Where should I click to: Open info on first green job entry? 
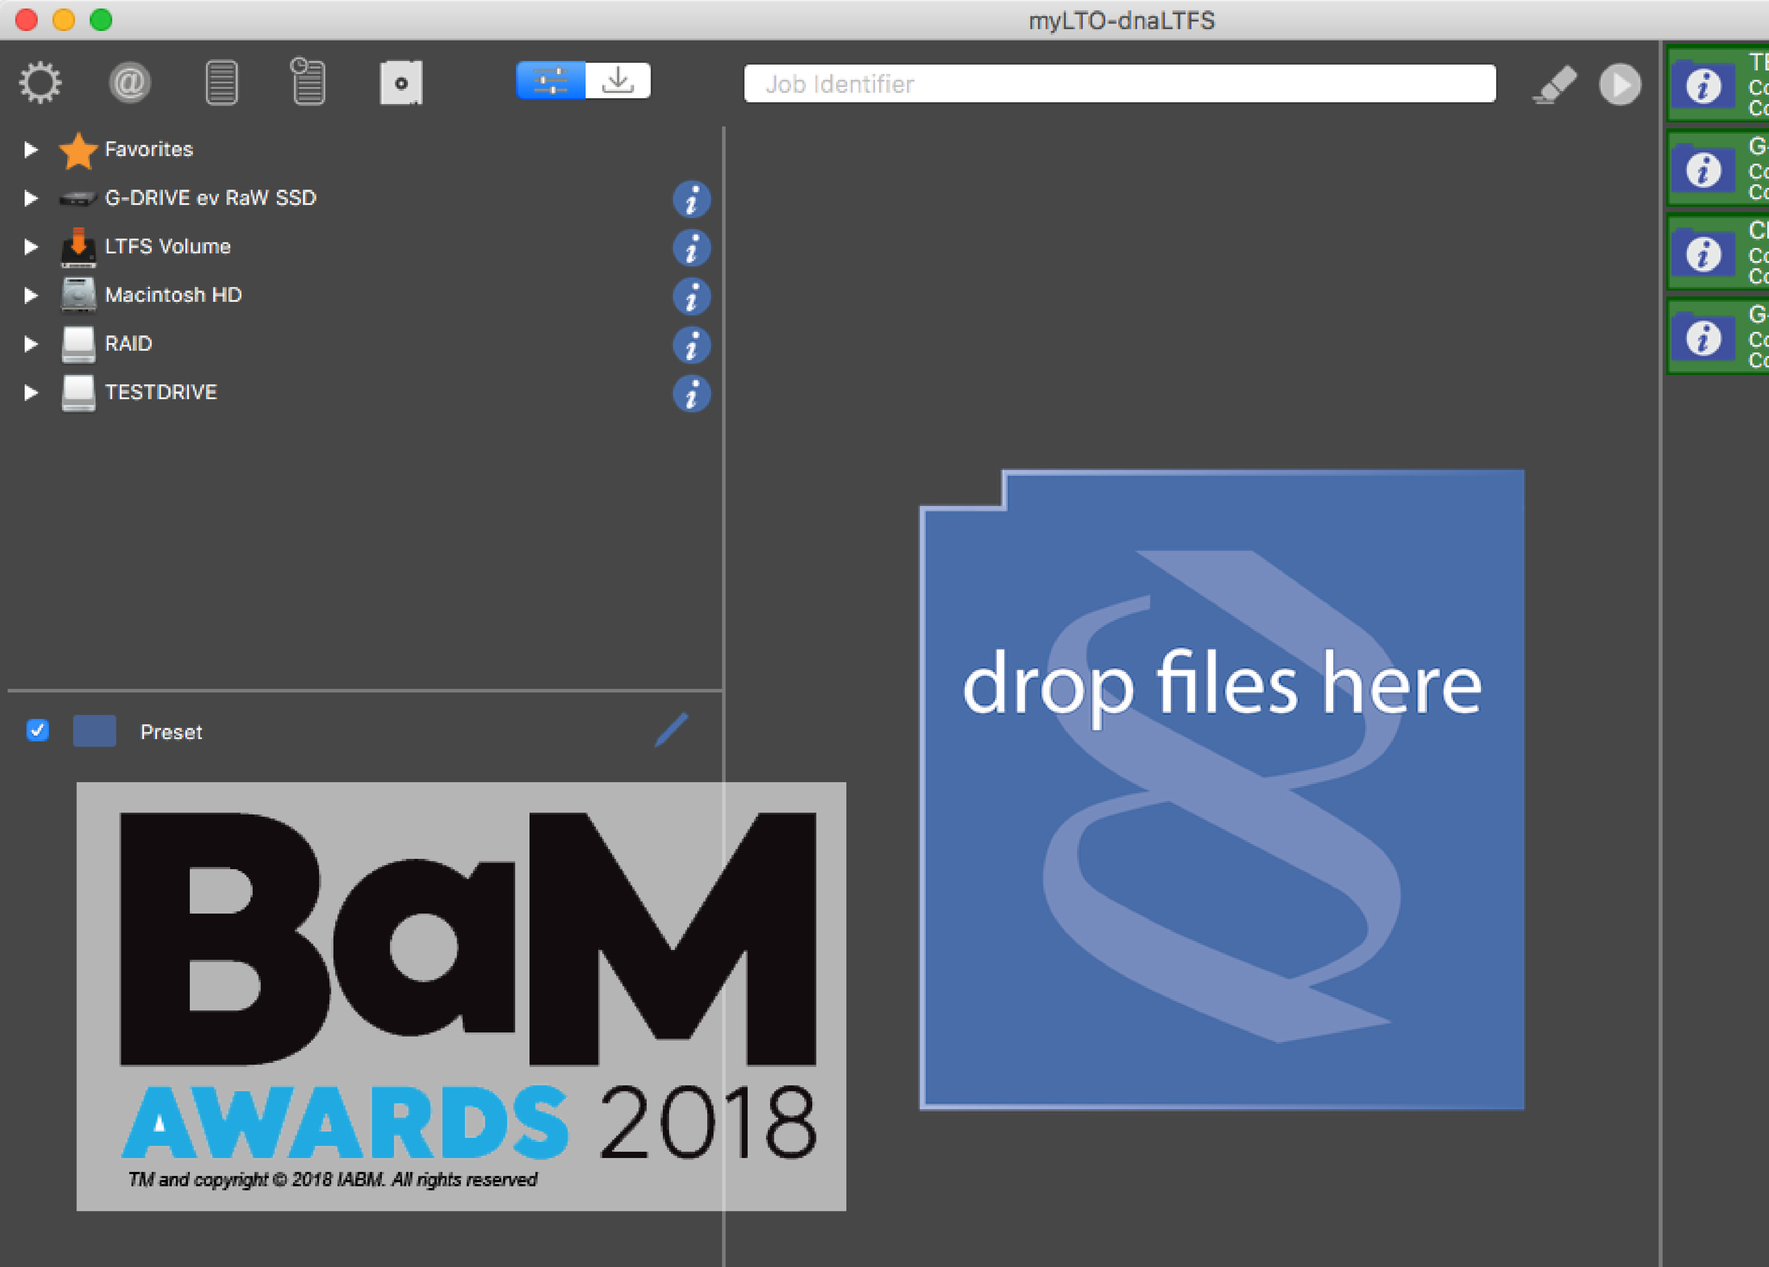(1703, 86)
